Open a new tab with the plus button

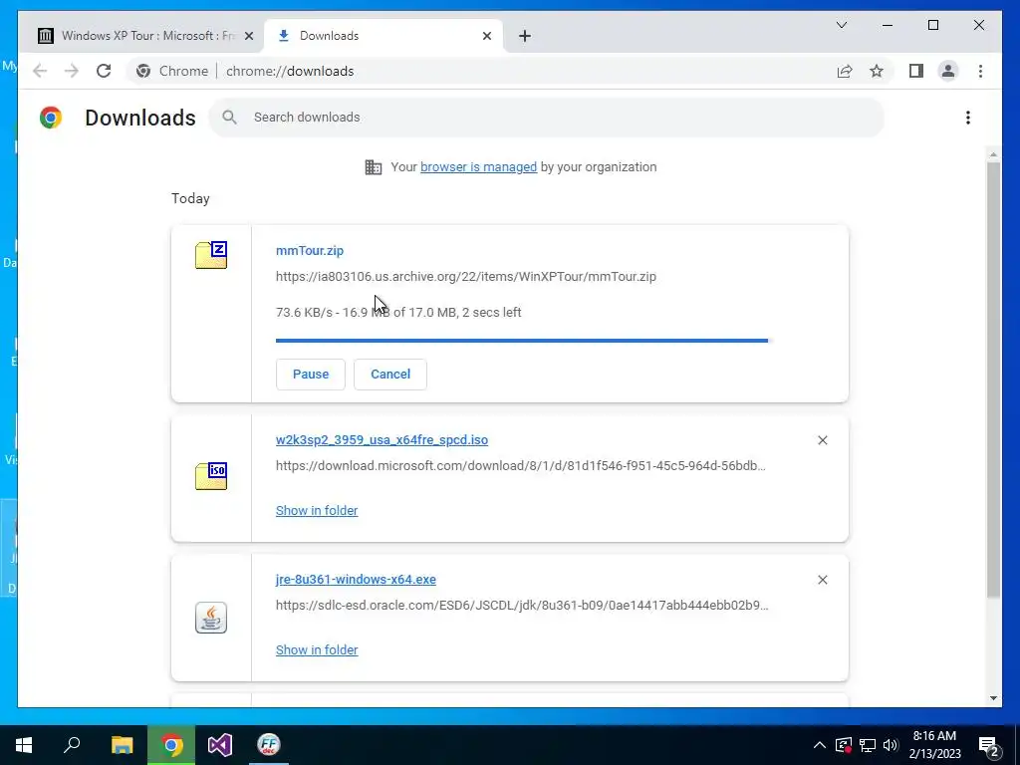pos(524,37)
